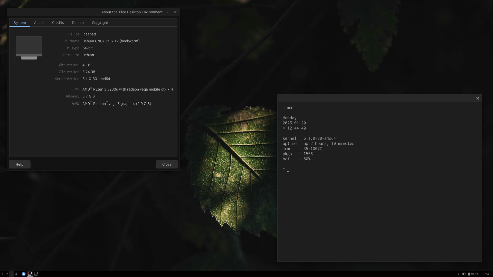This screenshot has height=277, width=493.
Task: Click the device name 'ideapad'
Action: (x=89, y=34)
